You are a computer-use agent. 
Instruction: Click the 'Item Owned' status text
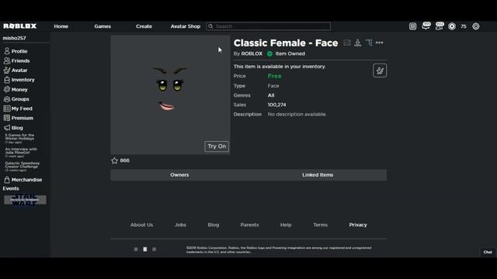(290, 53)
